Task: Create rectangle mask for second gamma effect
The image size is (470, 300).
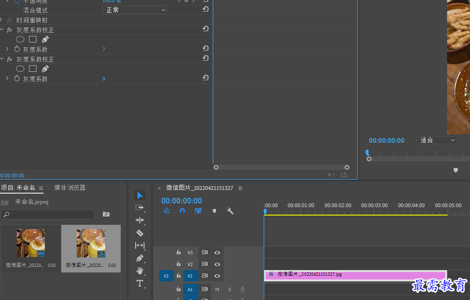Action: 33,69
